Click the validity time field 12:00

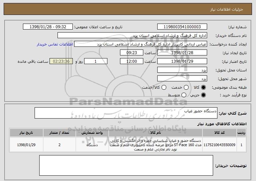[132, 61]
